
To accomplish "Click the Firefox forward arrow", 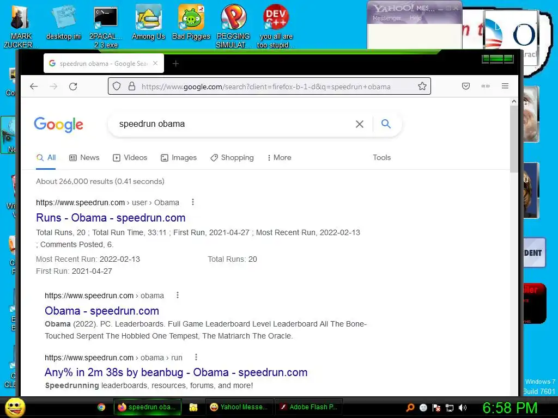I will click(x=53, y=87).
